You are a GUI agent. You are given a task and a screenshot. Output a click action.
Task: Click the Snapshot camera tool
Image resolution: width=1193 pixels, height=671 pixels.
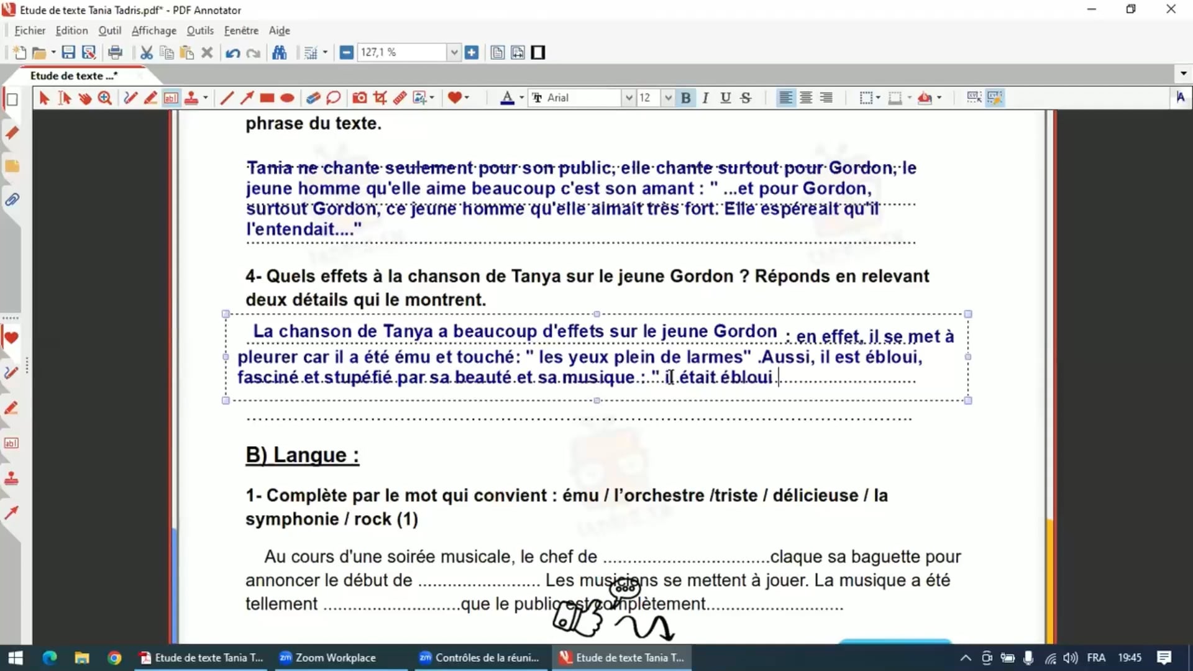(x=359, y=98)
